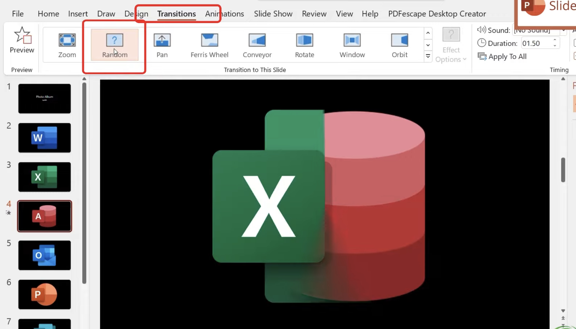The image size is (576, 329).
Task: Increase duration with up spinner arrow
Action: pos(555,40)
